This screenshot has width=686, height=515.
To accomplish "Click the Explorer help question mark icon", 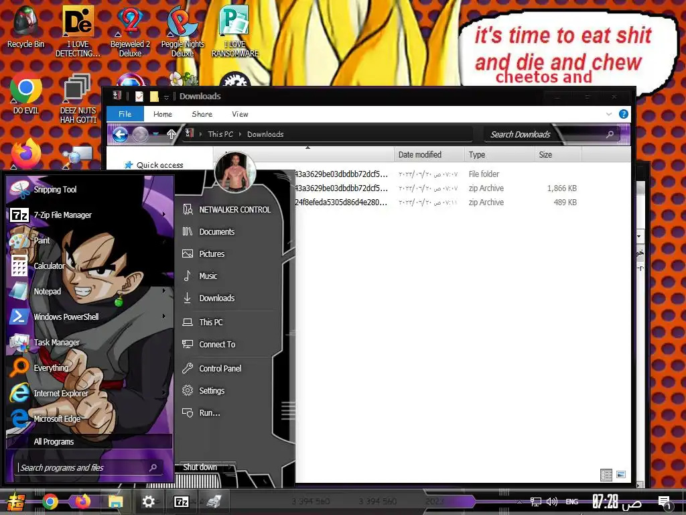I will tap(624, 114).
